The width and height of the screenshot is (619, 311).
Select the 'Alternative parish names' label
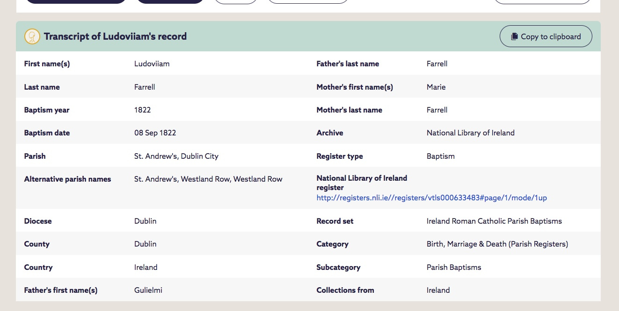point(67,179)
